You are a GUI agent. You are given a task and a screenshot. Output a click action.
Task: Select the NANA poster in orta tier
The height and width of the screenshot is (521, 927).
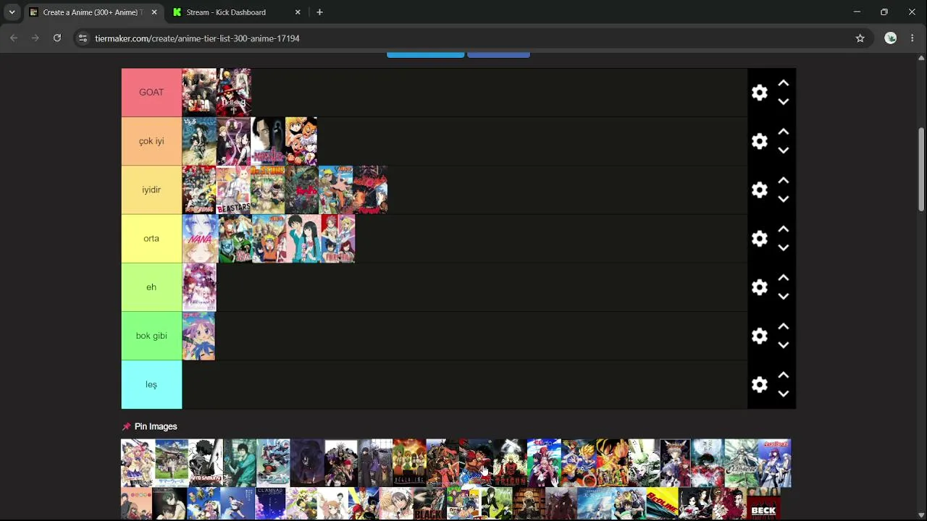(200, 239)
